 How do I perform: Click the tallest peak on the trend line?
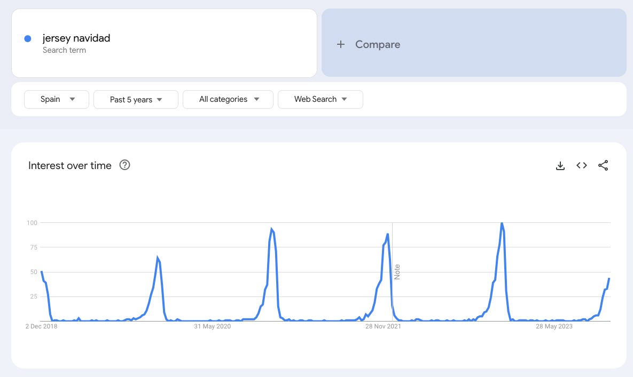502,224
